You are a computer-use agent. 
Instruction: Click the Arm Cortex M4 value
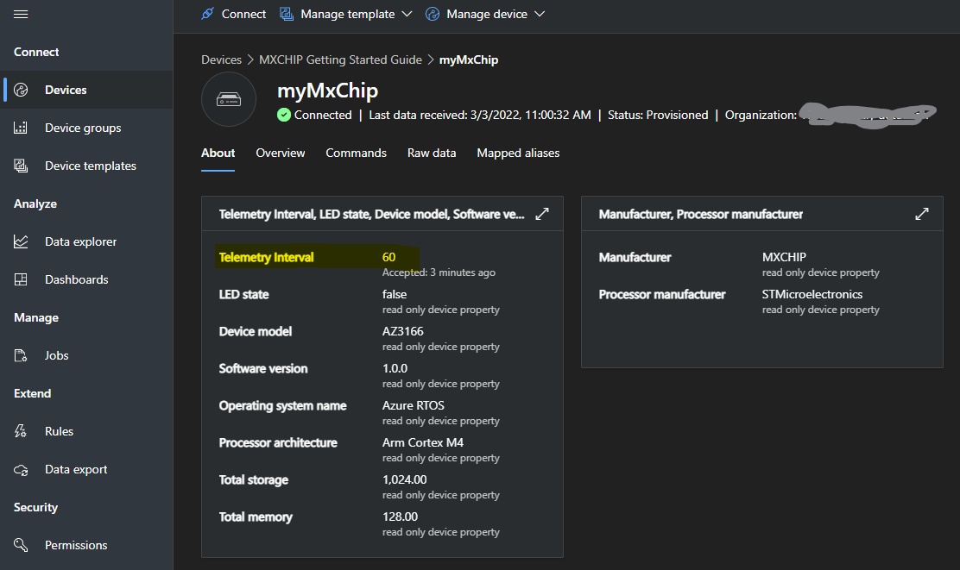[x=423, y=442]
